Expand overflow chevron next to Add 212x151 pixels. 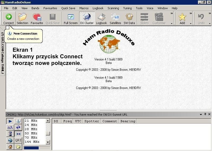click(191, 13)
